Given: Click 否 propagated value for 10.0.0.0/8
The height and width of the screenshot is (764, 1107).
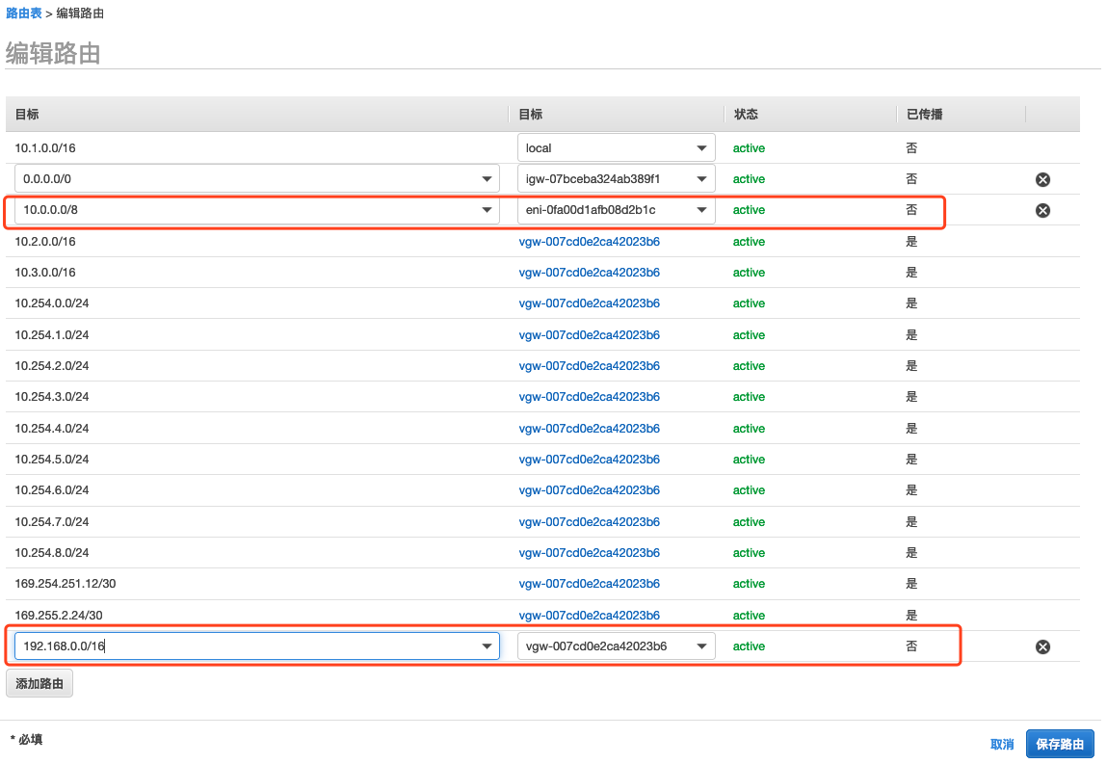Looking at the screenshot, I should tap(911, 210).
